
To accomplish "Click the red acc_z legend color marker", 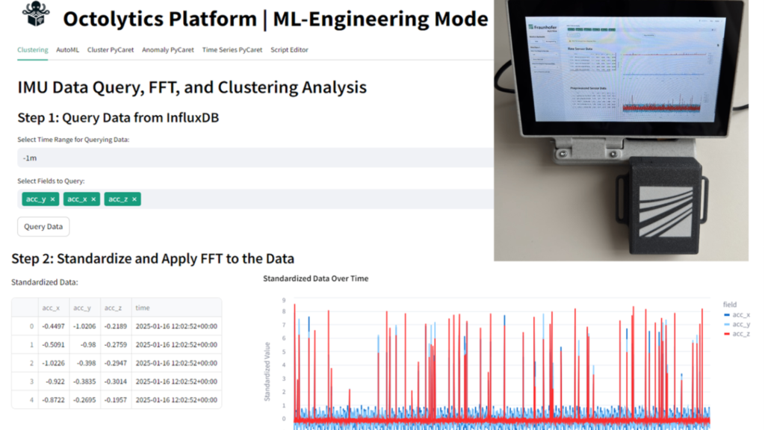I will [727, 334].
